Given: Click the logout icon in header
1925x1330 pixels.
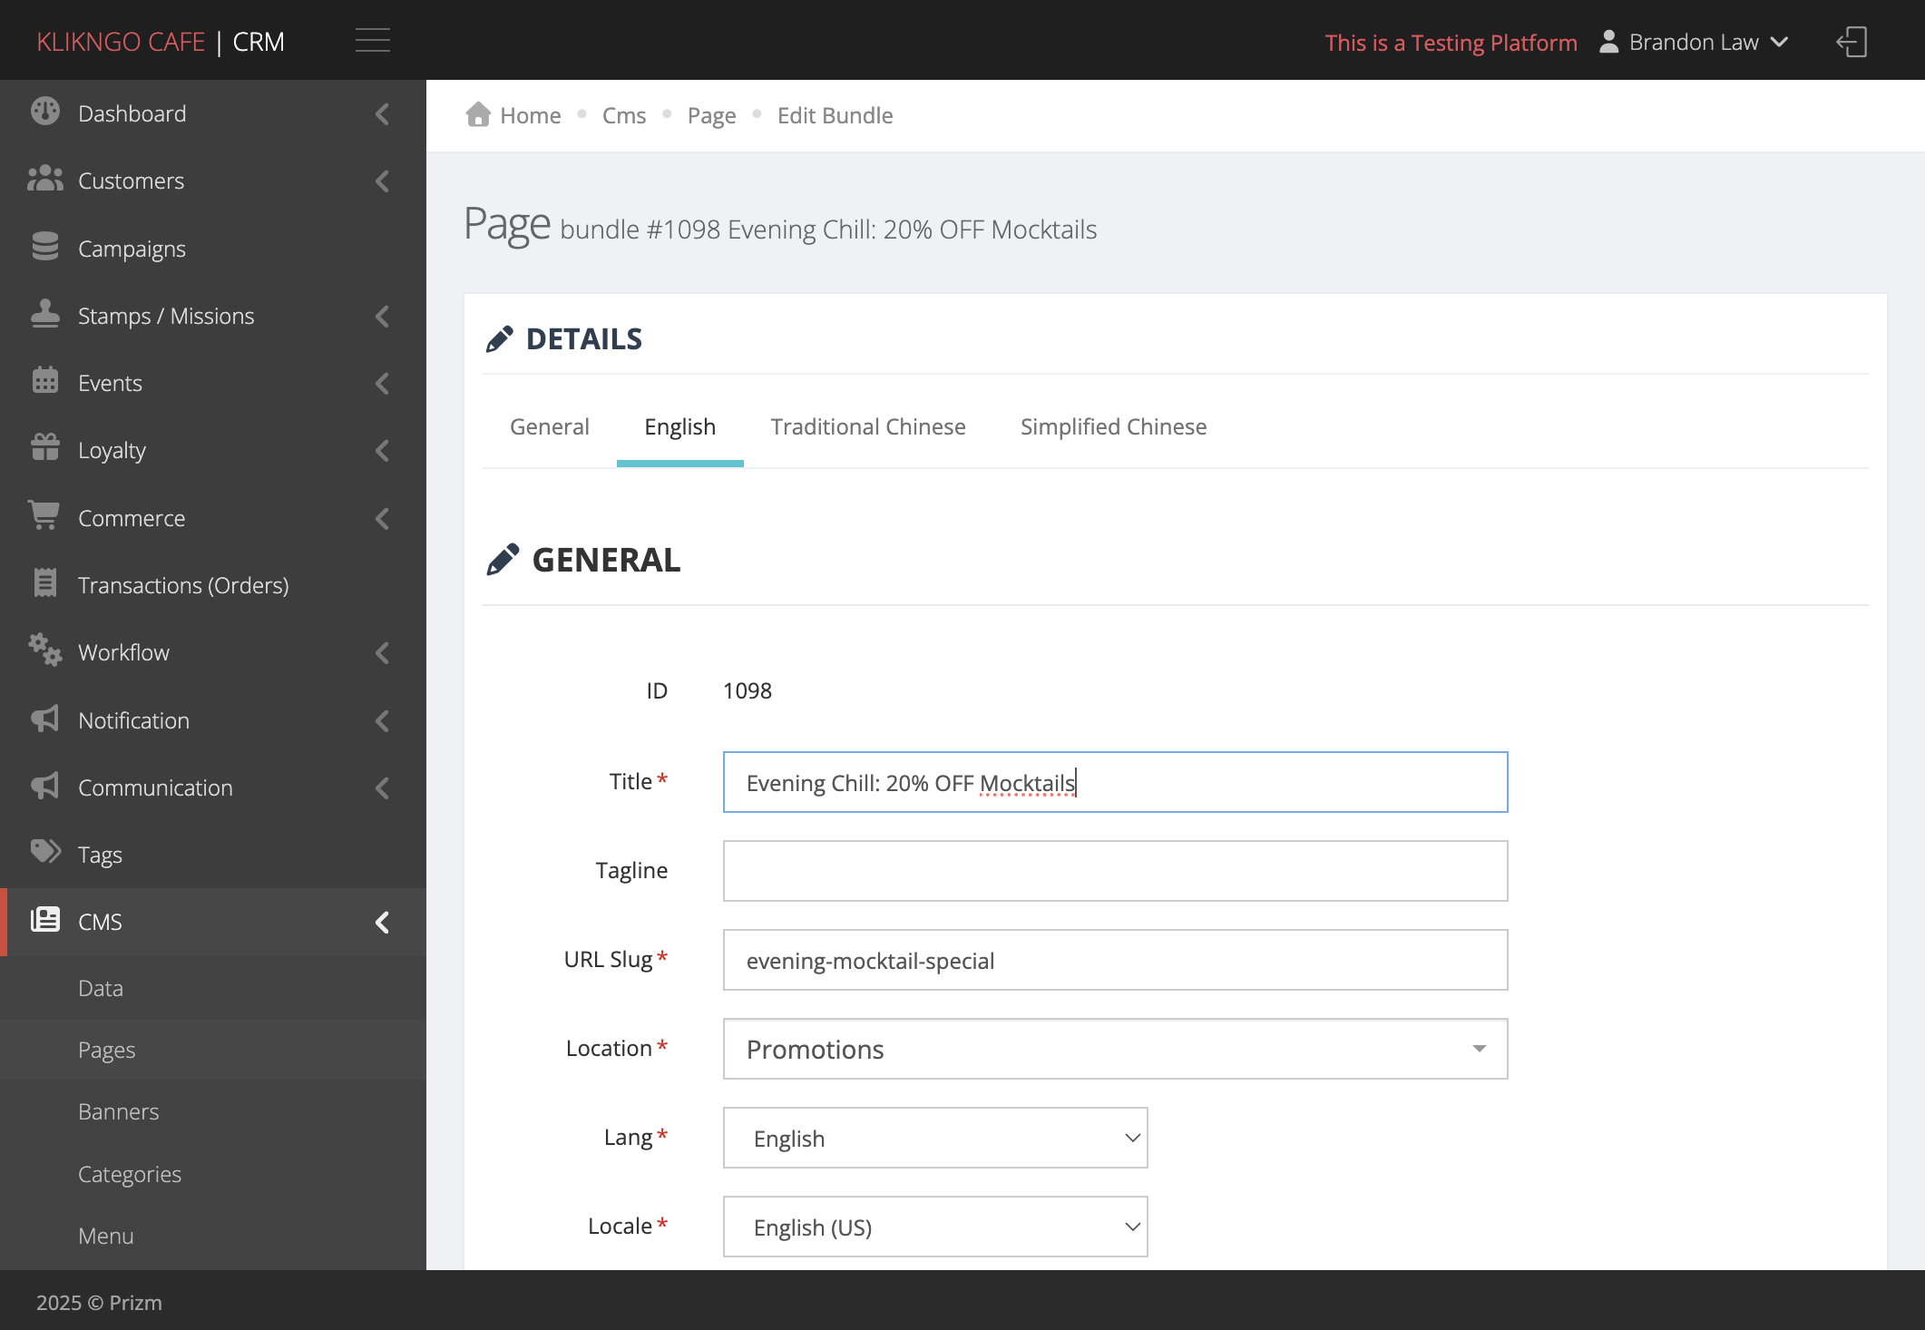Looking at the screenshot, I should tap(1852, 42).
